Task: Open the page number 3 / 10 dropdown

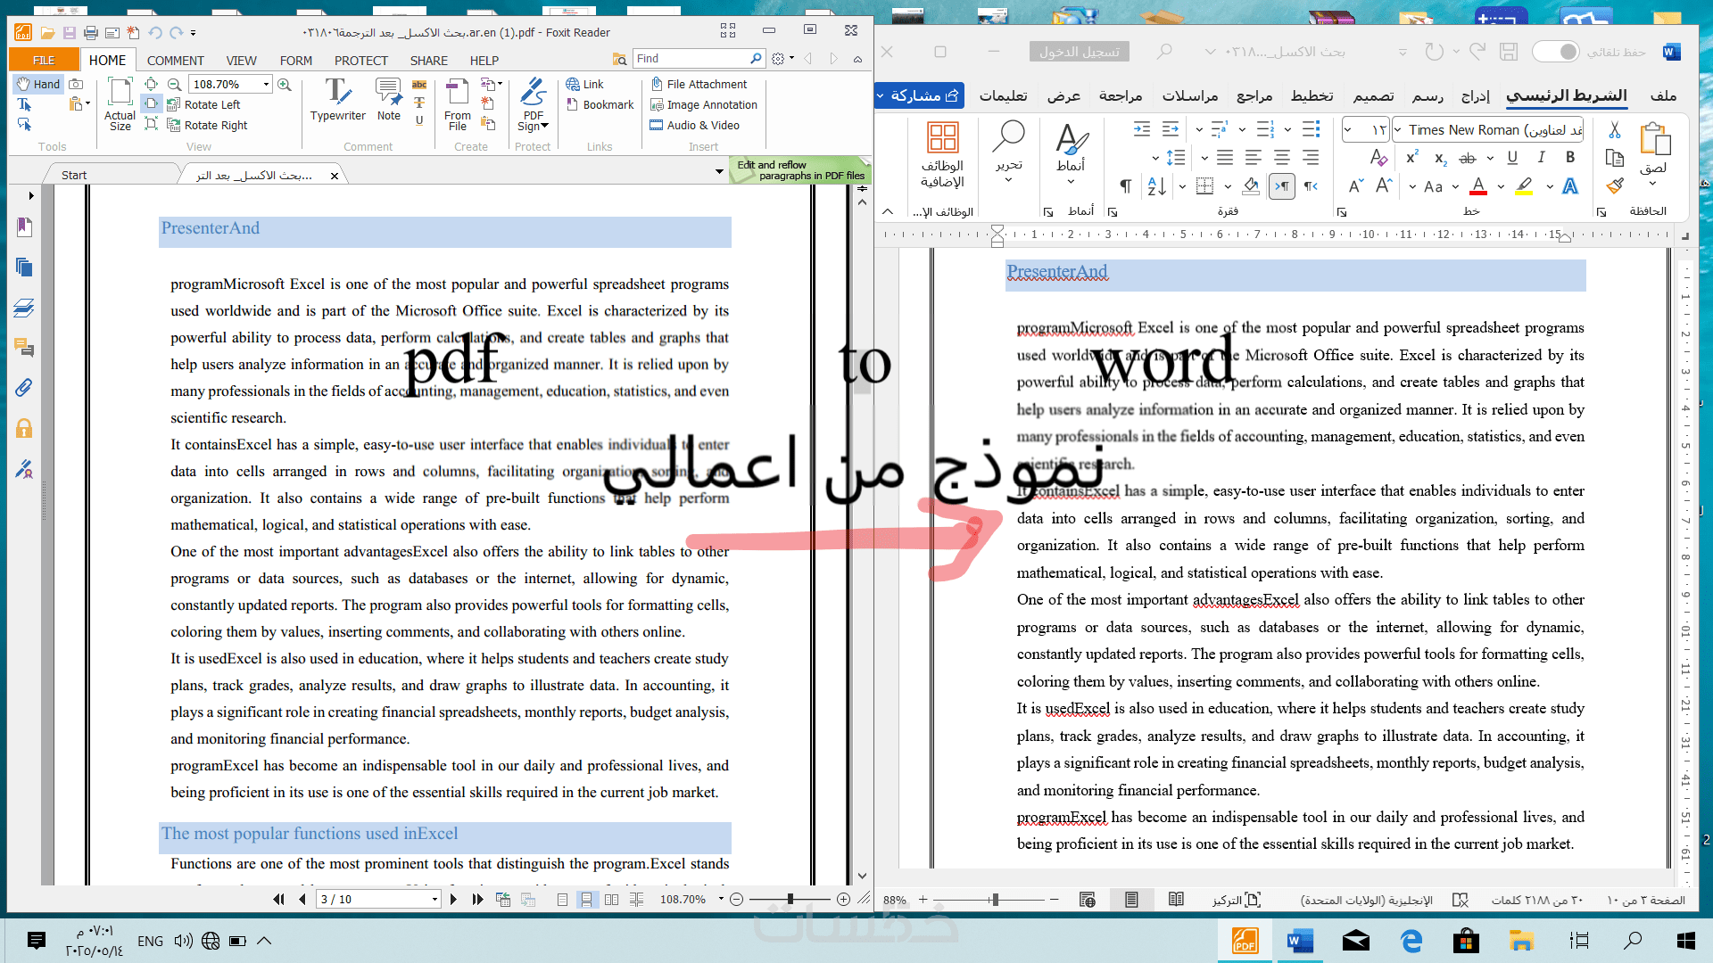Action: (434, 900)
